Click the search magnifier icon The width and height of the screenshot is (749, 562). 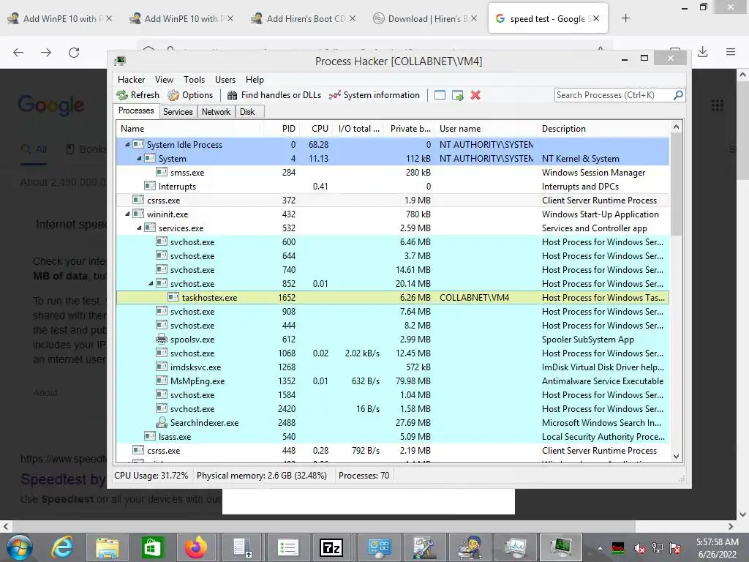pyautogui.click(x=678, y=95)
